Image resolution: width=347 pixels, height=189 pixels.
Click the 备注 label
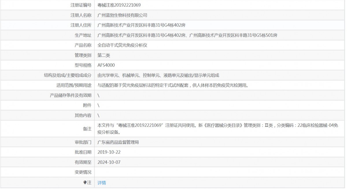(x=87, y=129)
